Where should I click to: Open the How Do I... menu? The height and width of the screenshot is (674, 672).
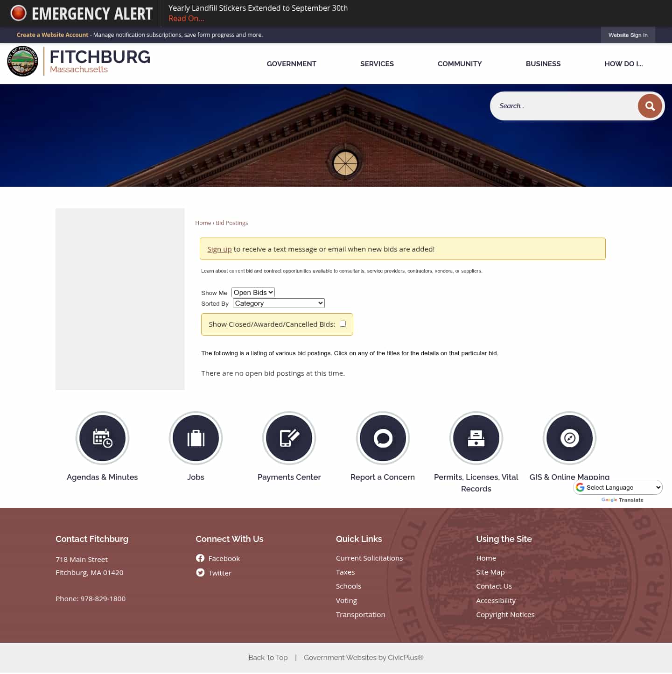(x=623, y=64)
